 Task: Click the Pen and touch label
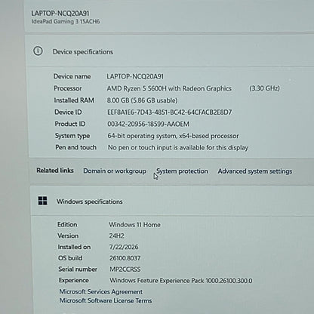coord(76,147)
